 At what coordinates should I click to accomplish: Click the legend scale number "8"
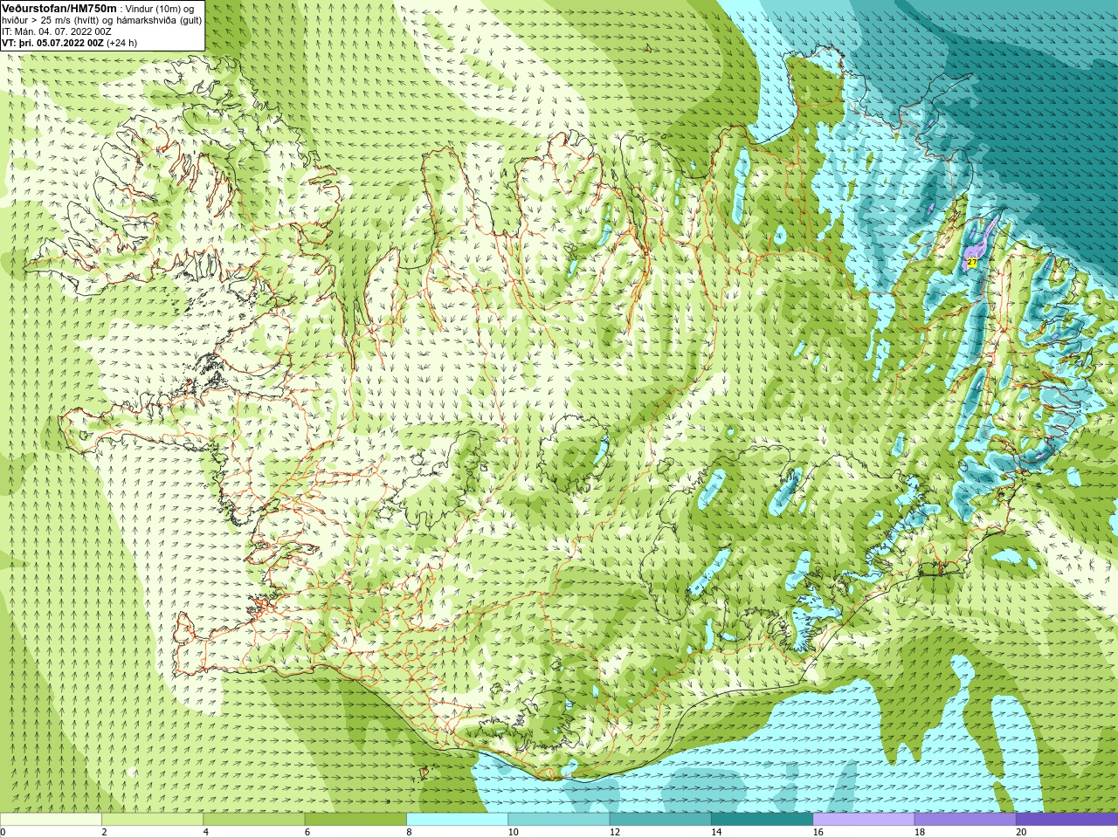409,832
